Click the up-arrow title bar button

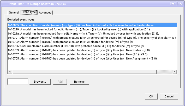(x=173, y=4)
